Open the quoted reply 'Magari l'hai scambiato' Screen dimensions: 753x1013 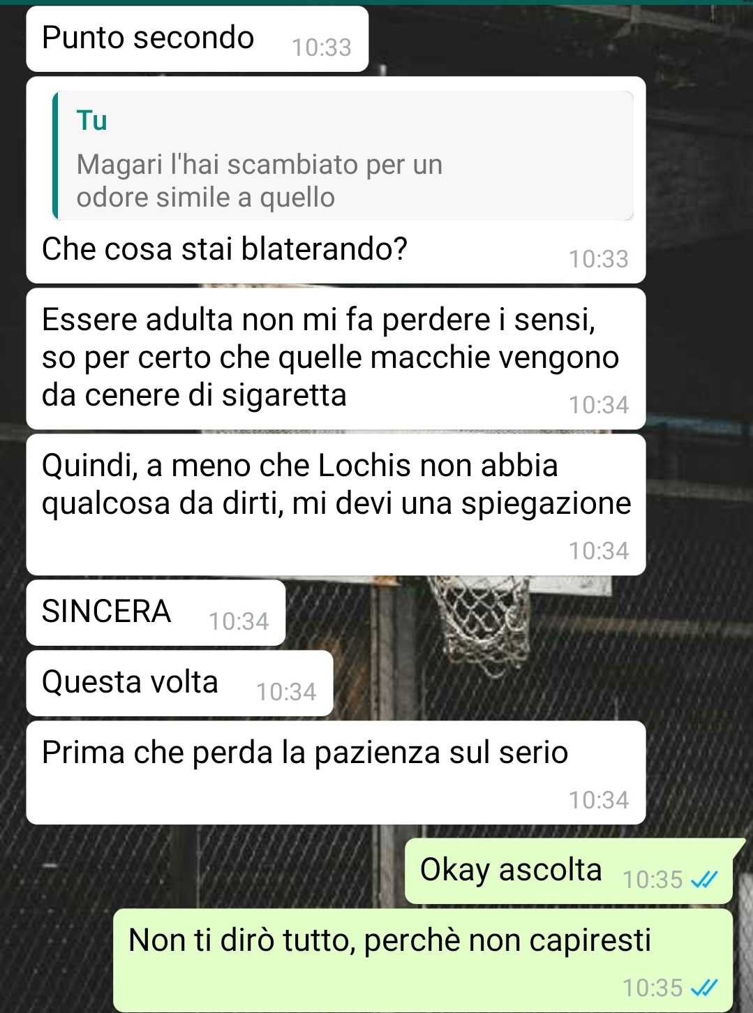click(x=343, y=156)
